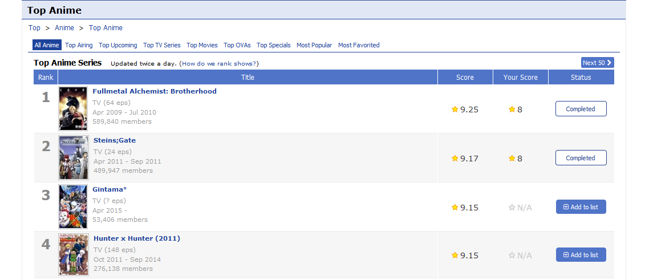The height and width of the screenshot is (280, 645).
Task: Show the Most Favorited anime tab
Action: (x=359, y=45)
